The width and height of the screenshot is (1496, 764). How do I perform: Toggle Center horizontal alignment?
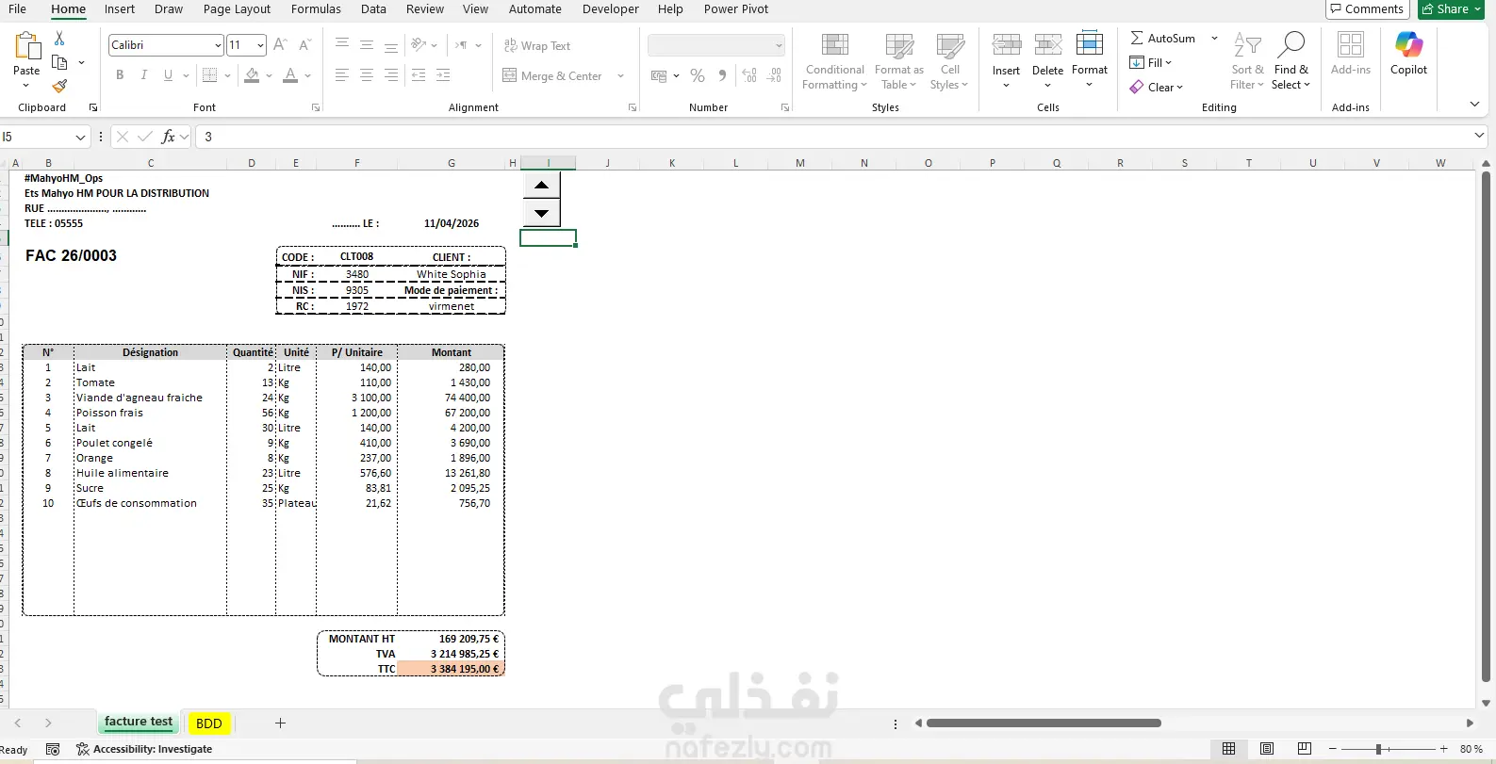click(366, 75)
